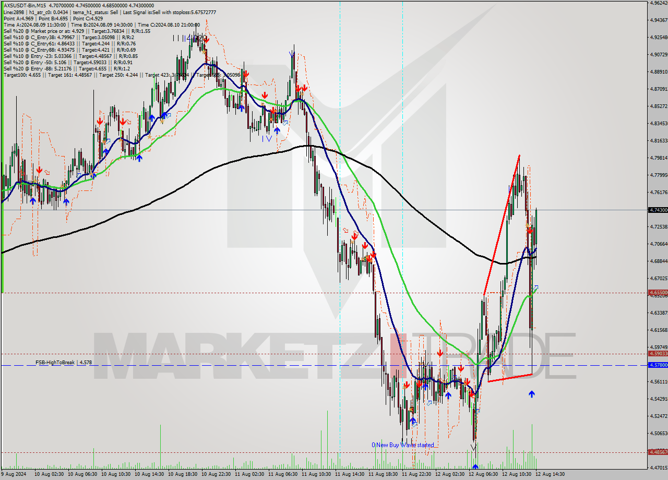
Task: Click the 'Time A:2024.08.09 11:30:00' line
Action: point(101,25)
